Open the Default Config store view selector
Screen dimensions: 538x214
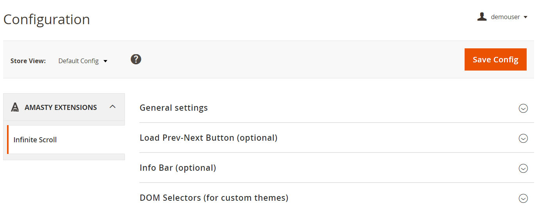click(x=78, y=61)
